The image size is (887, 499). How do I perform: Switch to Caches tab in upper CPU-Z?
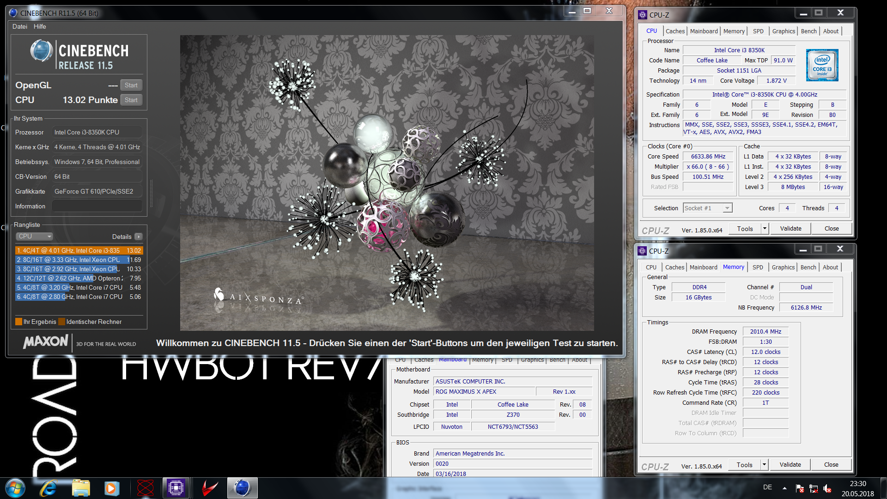pyautogui.click(x=675, y=31)
